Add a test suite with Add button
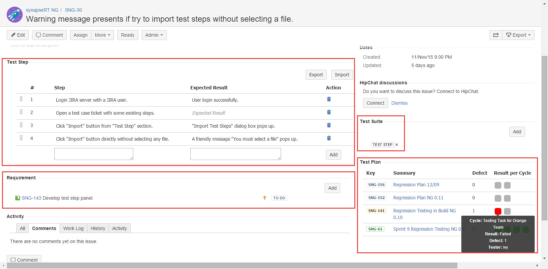 pyautogui.click(x=517, y=132)
